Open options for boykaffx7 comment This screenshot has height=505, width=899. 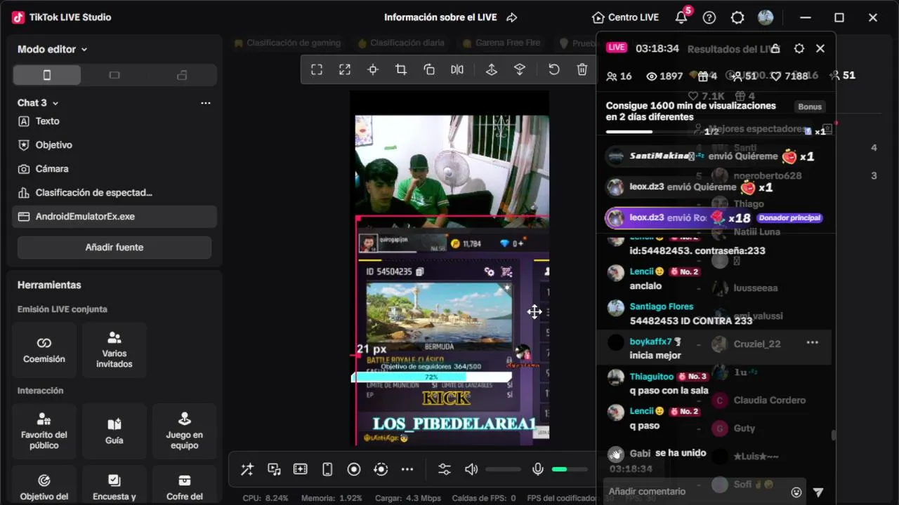coord(813,342)
